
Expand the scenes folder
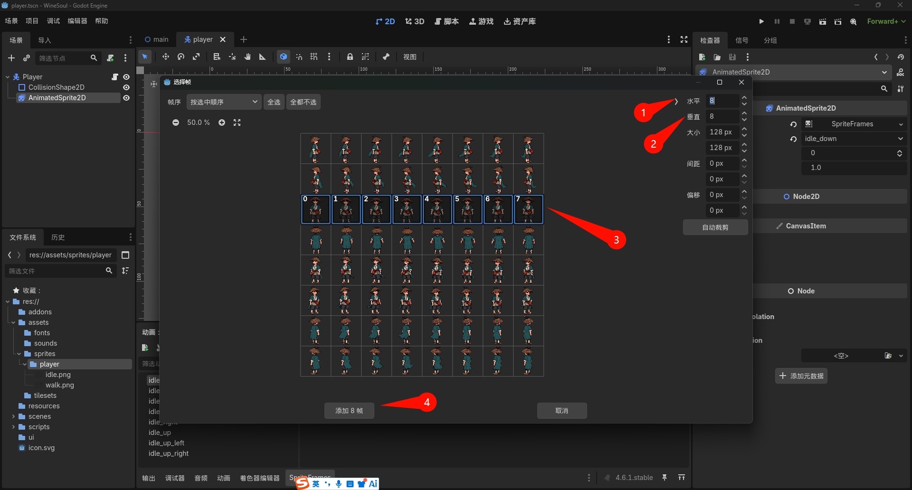point(13,416)
